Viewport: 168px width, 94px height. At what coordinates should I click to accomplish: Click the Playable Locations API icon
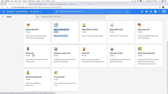click(56, 49)
